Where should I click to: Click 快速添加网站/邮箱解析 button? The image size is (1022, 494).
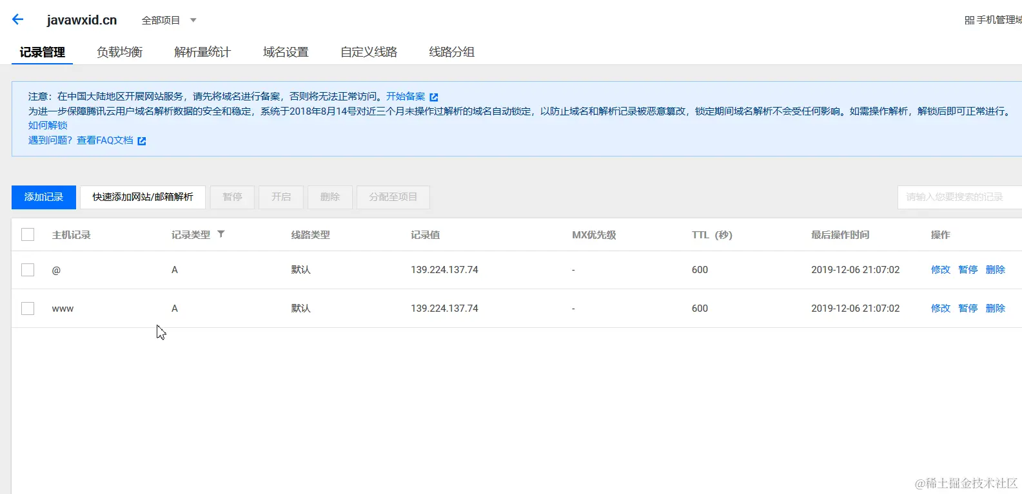pos(142,197)
